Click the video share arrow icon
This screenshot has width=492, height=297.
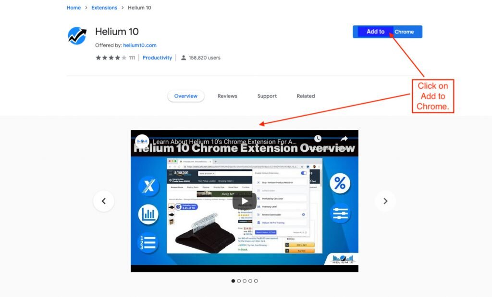pos(344,139)
